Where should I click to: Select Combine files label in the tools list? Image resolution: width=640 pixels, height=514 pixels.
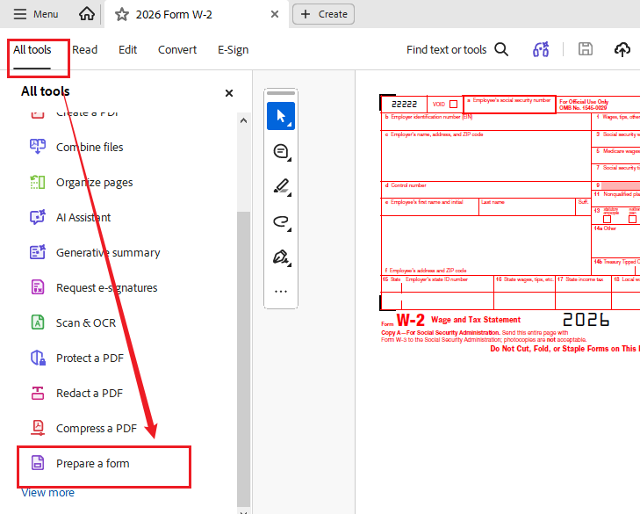[x=90, y=147]
